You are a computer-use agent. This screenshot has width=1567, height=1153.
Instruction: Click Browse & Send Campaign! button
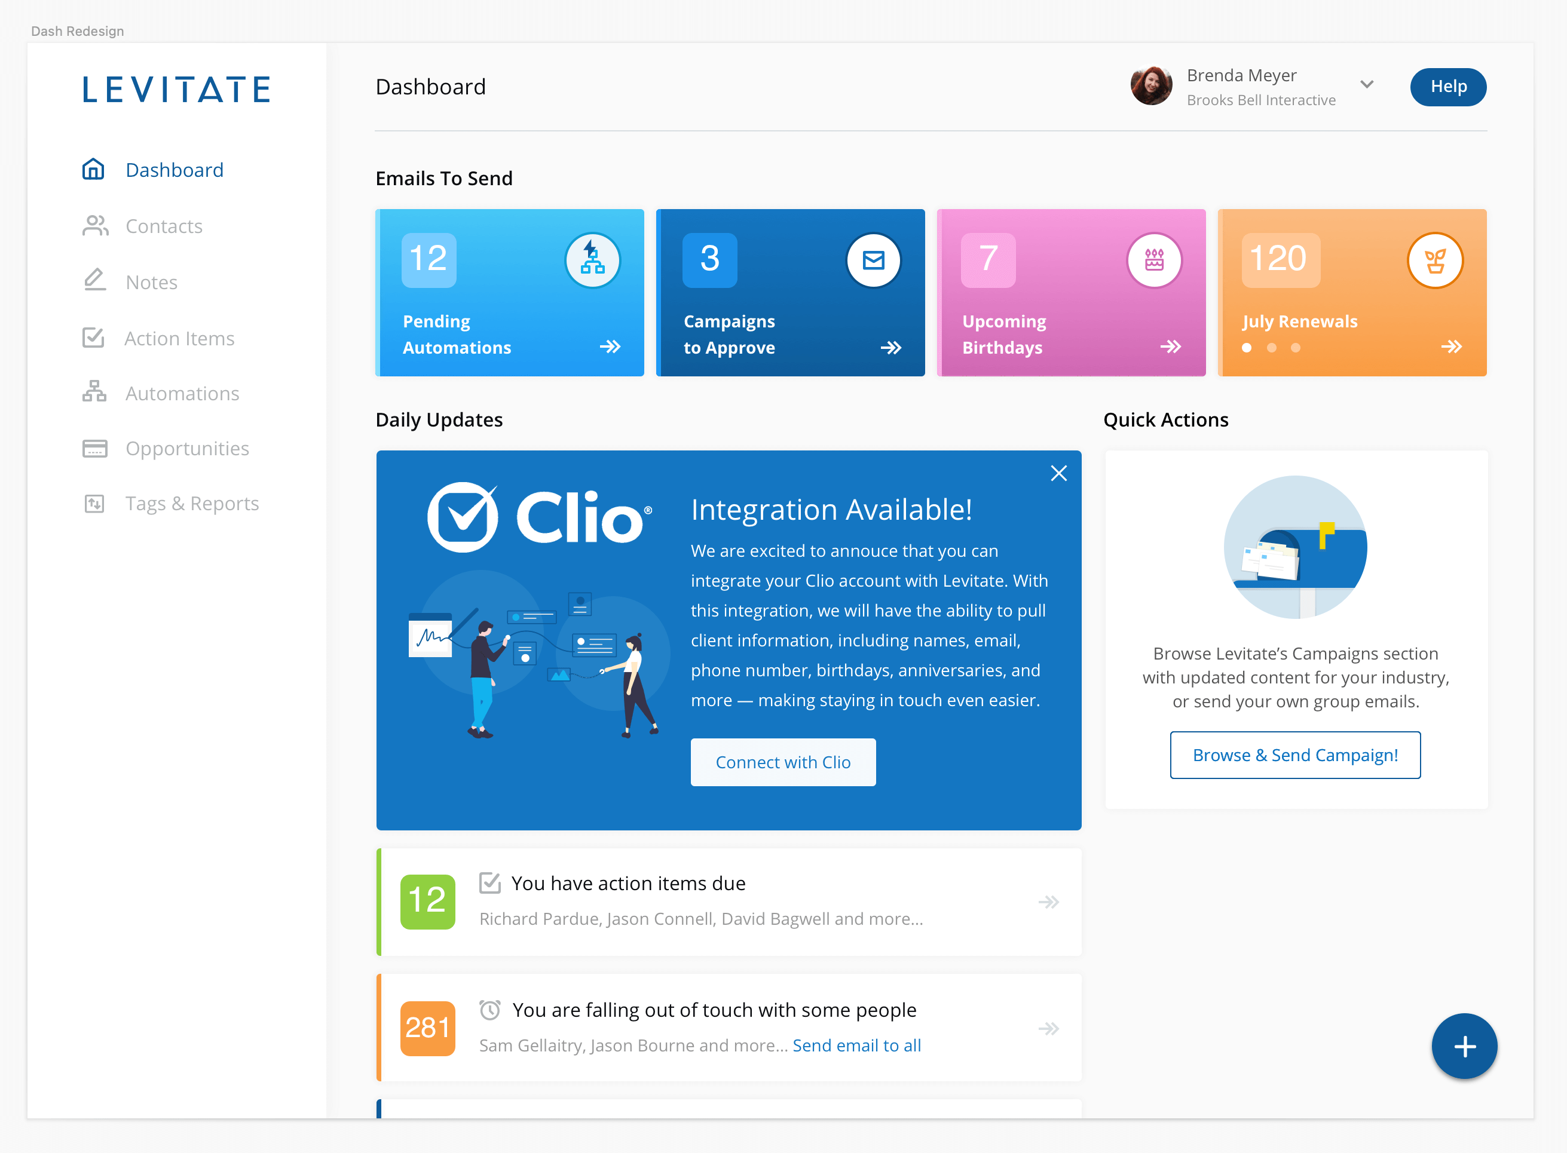point(1296,755)
